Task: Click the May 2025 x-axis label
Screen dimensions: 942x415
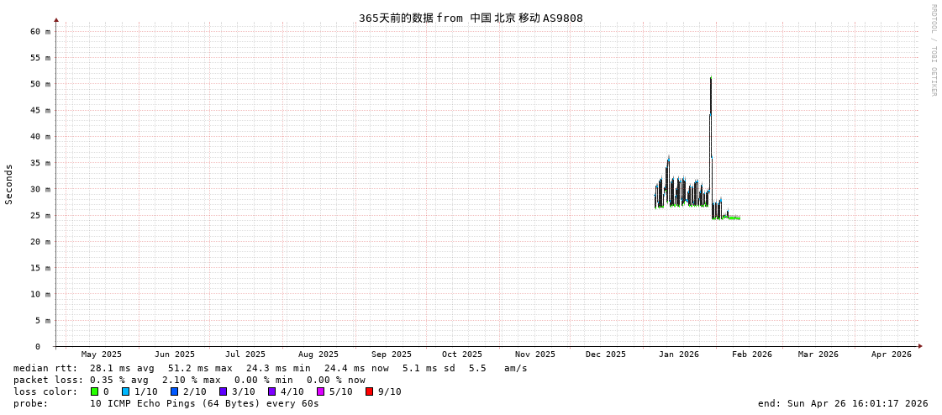Action: [101, 355]
